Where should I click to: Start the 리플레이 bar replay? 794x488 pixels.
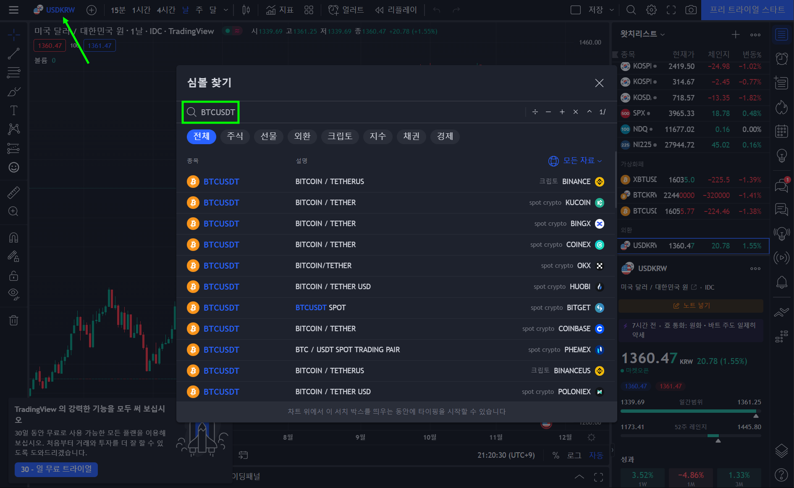tap(396, 10)
